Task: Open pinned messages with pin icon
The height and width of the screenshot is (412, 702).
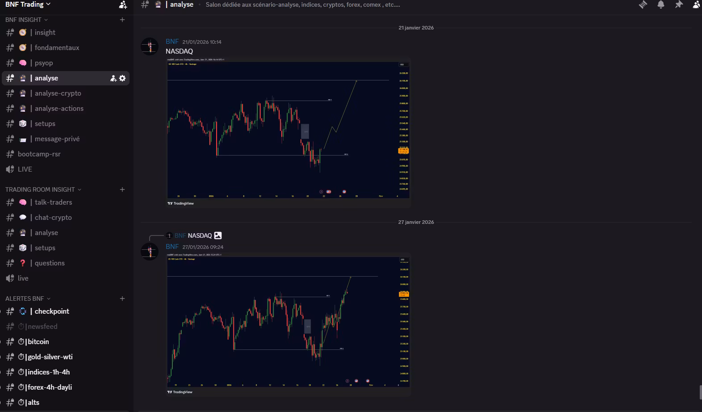Action: [679, 5]
